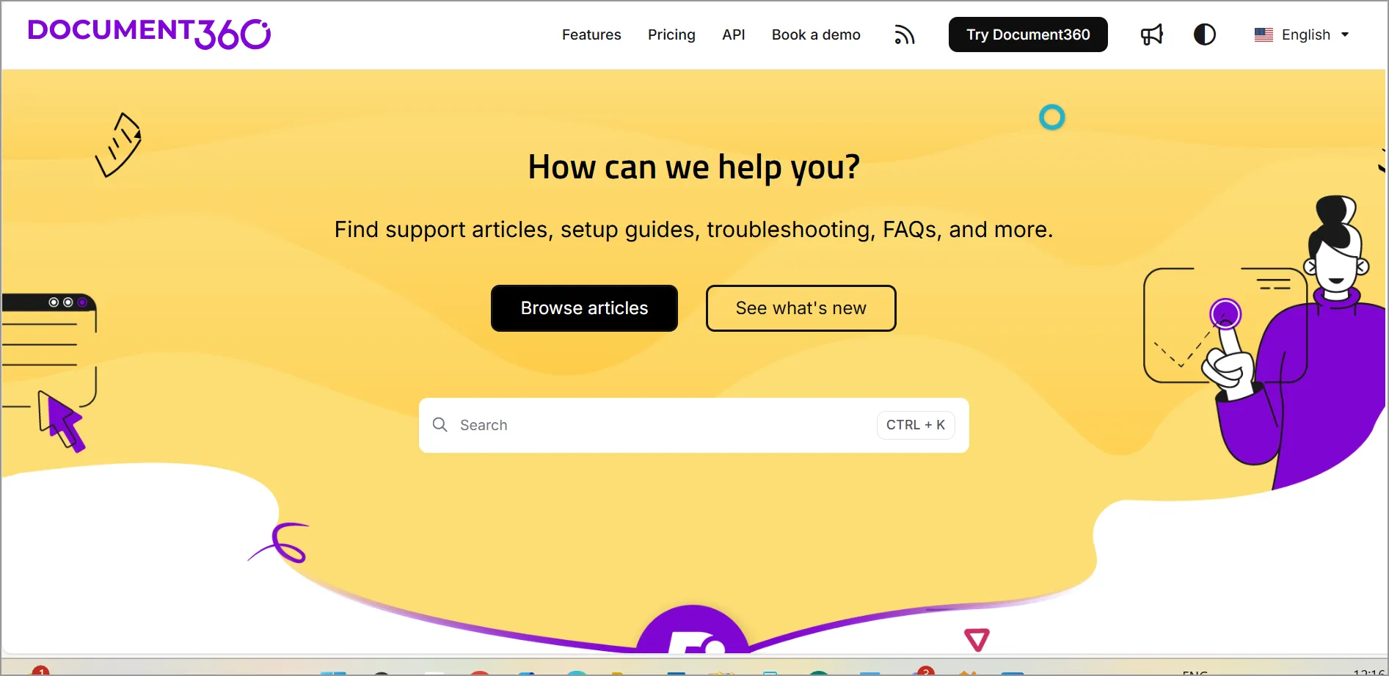The image size is (1389, 676).
Task: Click the Browse articles button
Action: pos(583,308)
